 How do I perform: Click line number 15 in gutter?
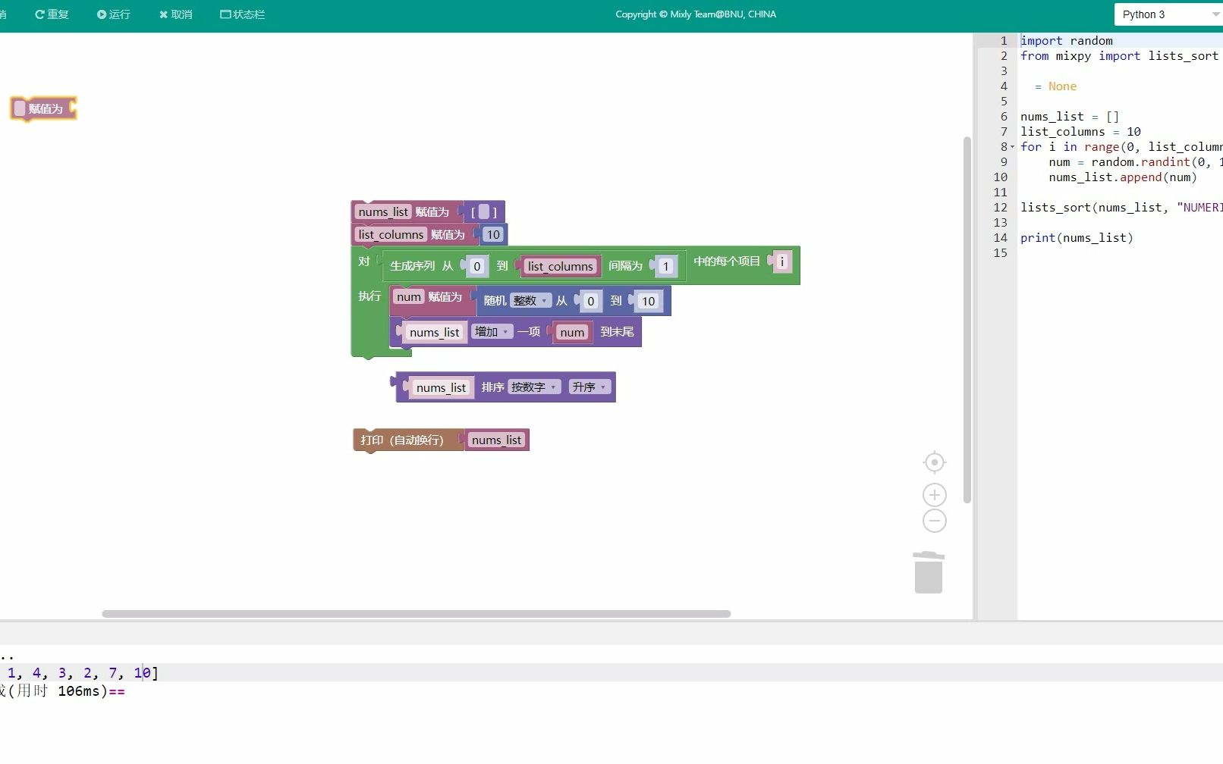click(x=1000, y=253)
